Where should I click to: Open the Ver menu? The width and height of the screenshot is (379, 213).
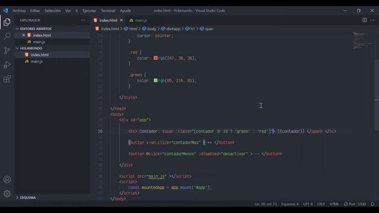pos(68,11)
